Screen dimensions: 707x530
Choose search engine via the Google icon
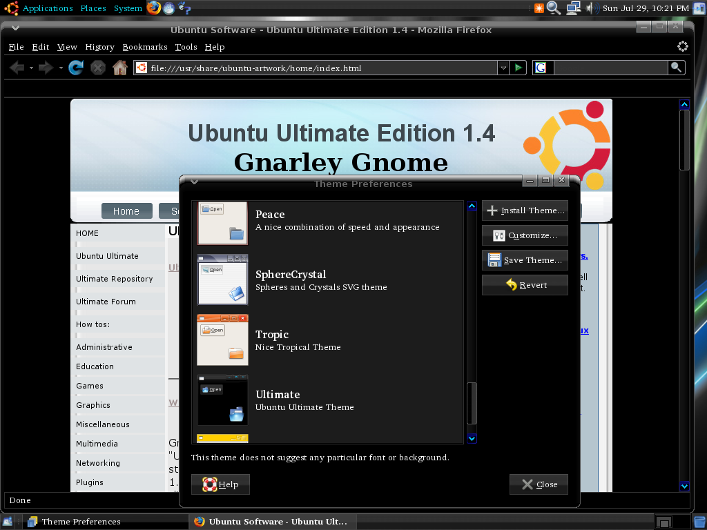click(x=541, y=68)
